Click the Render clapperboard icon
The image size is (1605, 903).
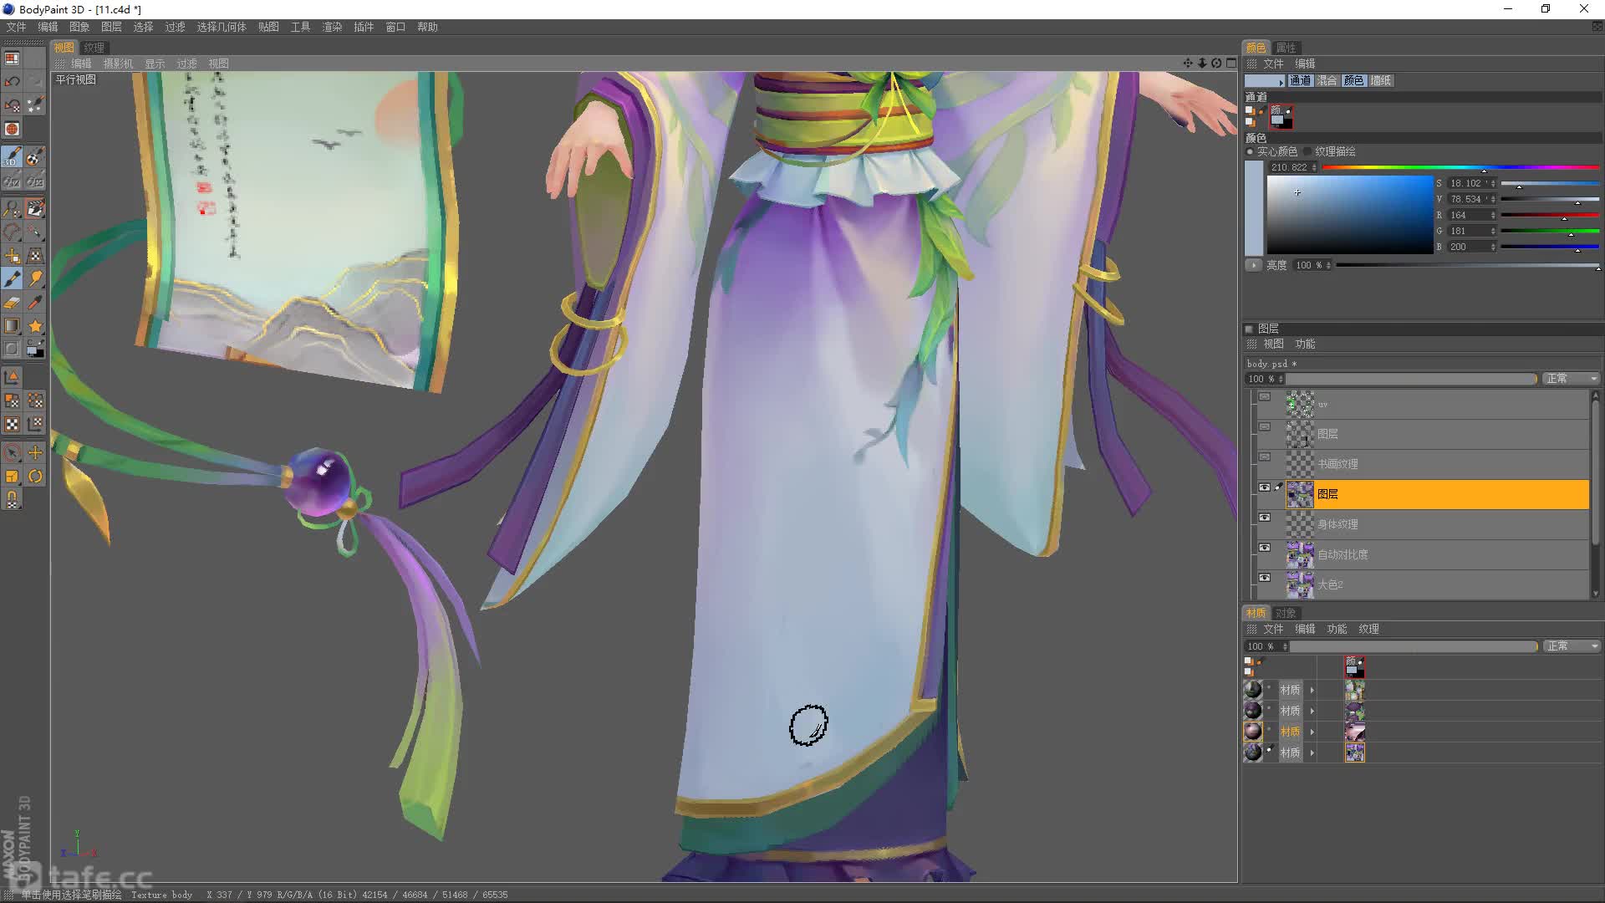click(x=35, y=208)
